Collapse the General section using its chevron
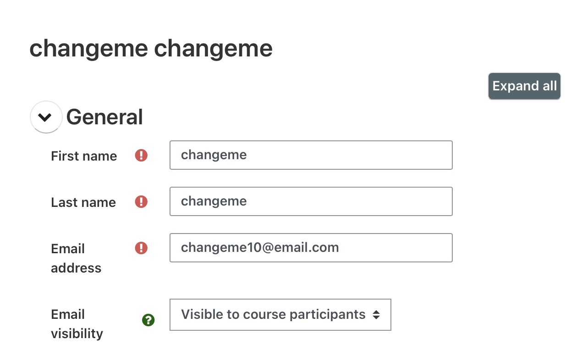Screen dimensions: 582x356 pyautogui.click(x=46, y=117)
